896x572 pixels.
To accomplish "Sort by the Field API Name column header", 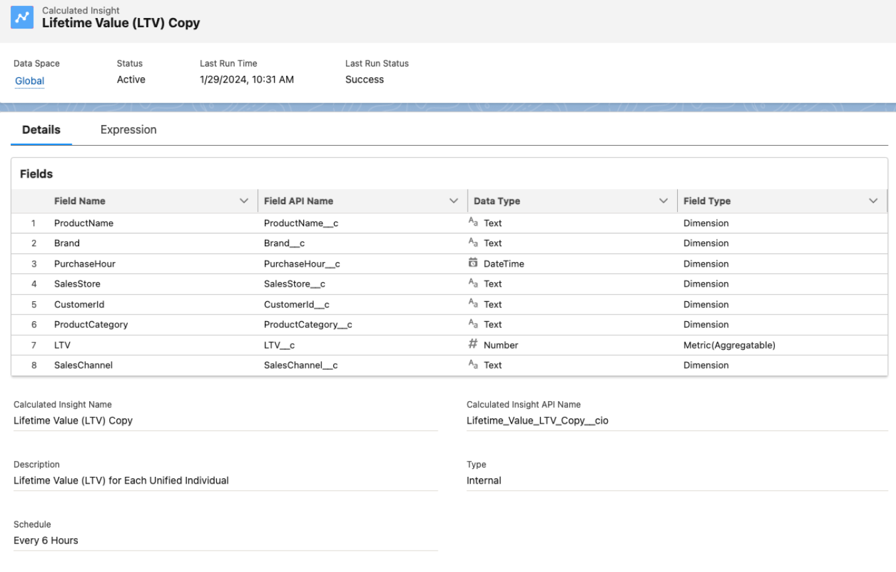I will pyautogui.click(x=299, y=201).
